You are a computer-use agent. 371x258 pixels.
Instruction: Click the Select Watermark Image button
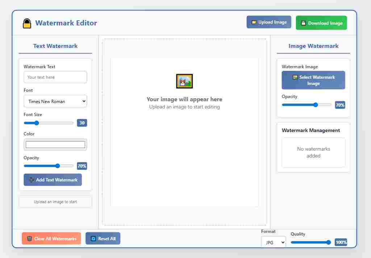(x=313, y=80)
